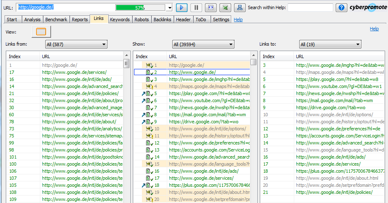Select http://www.google.de/services/ in left list
This screenshot has width=388, height=203.
pyautogui.click(x=74, y=72)
